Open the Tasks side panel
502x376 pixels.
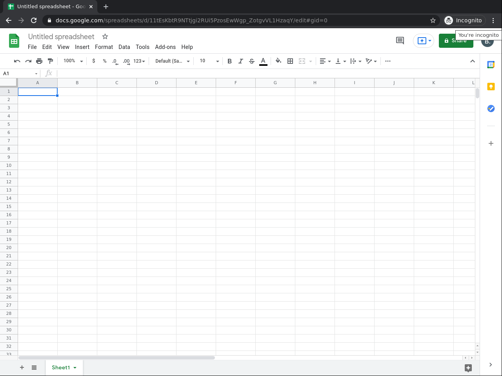tap(491, 108)
